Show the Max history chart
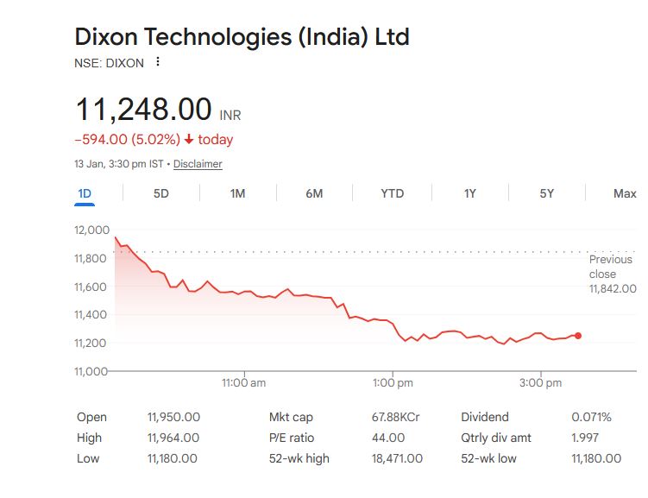Screen dimensions: 648x498 [625, 193]
